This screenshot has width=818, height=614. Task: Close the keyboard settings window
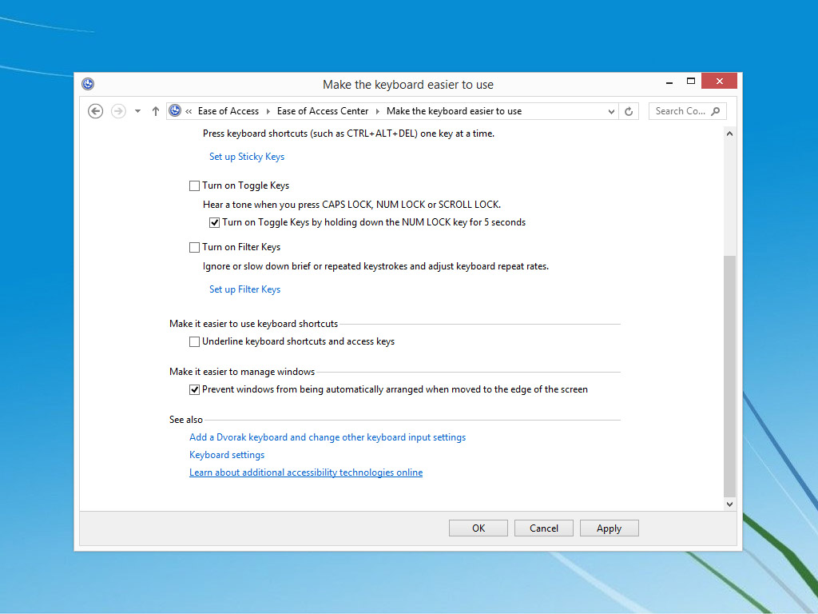point(720,81)
